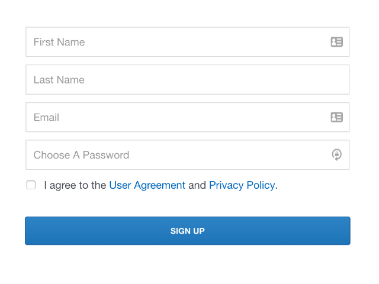
Task: Check the agreement checkbox
Action: pos(31,185)
